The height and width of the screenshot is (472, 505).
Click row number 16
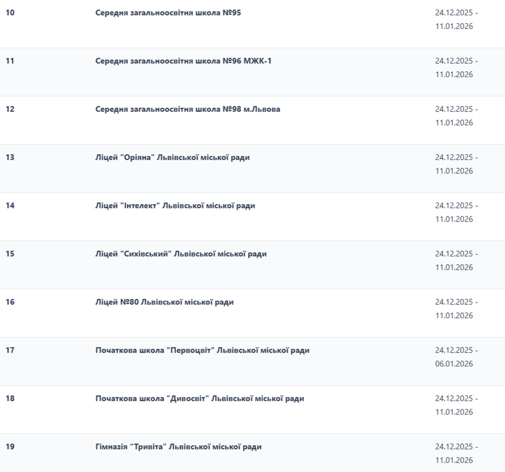click(x=10, y=302)
